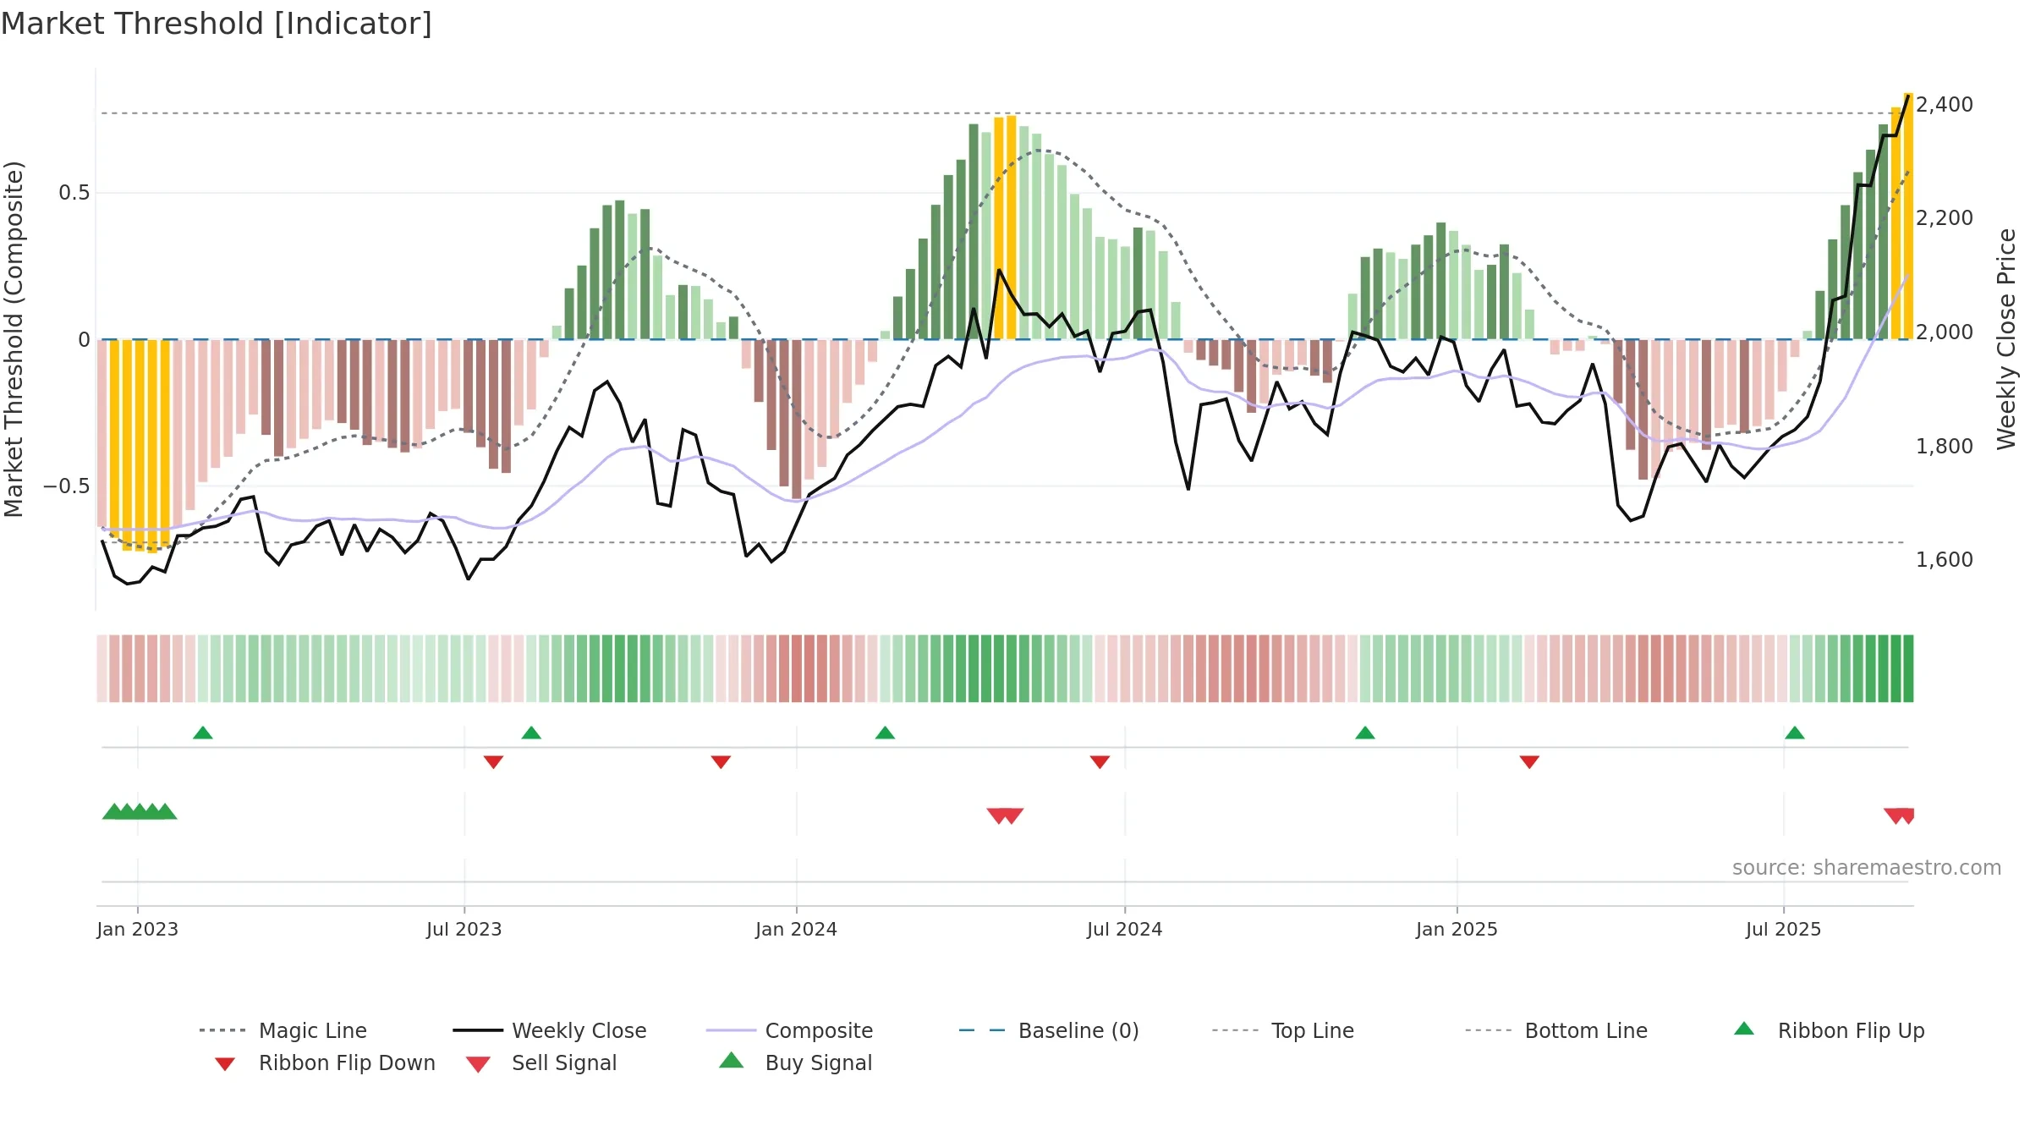Toggle the Ribbon Flip Up legend entry

tap(1829, 1030)
